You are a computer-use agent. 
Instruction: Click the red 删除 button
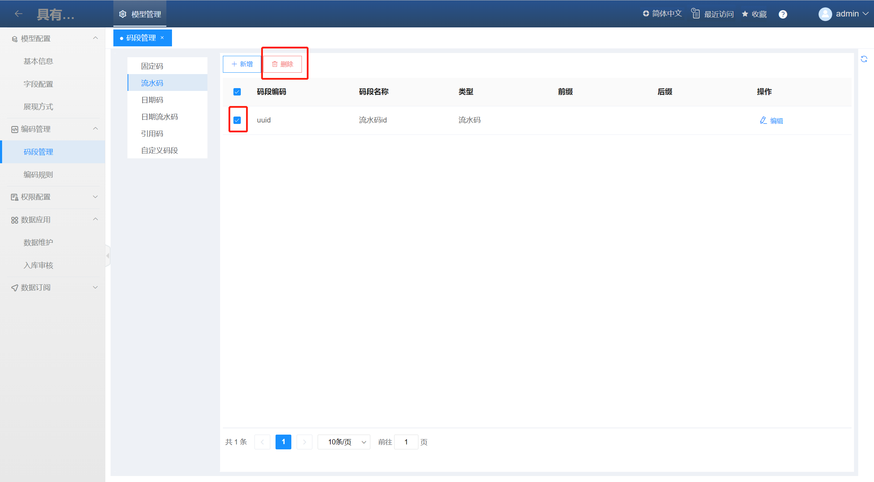click(x=283, y=64)
